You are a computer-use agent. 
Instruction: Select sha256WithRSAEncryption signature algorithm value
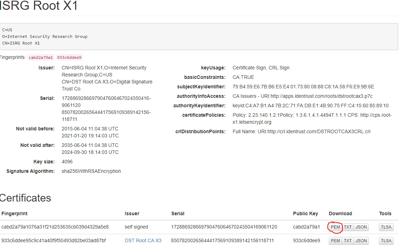91,171
